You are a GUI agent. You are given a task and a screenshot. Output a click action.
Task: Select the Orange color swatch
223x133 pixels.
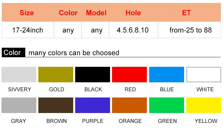tap(129, 105)
